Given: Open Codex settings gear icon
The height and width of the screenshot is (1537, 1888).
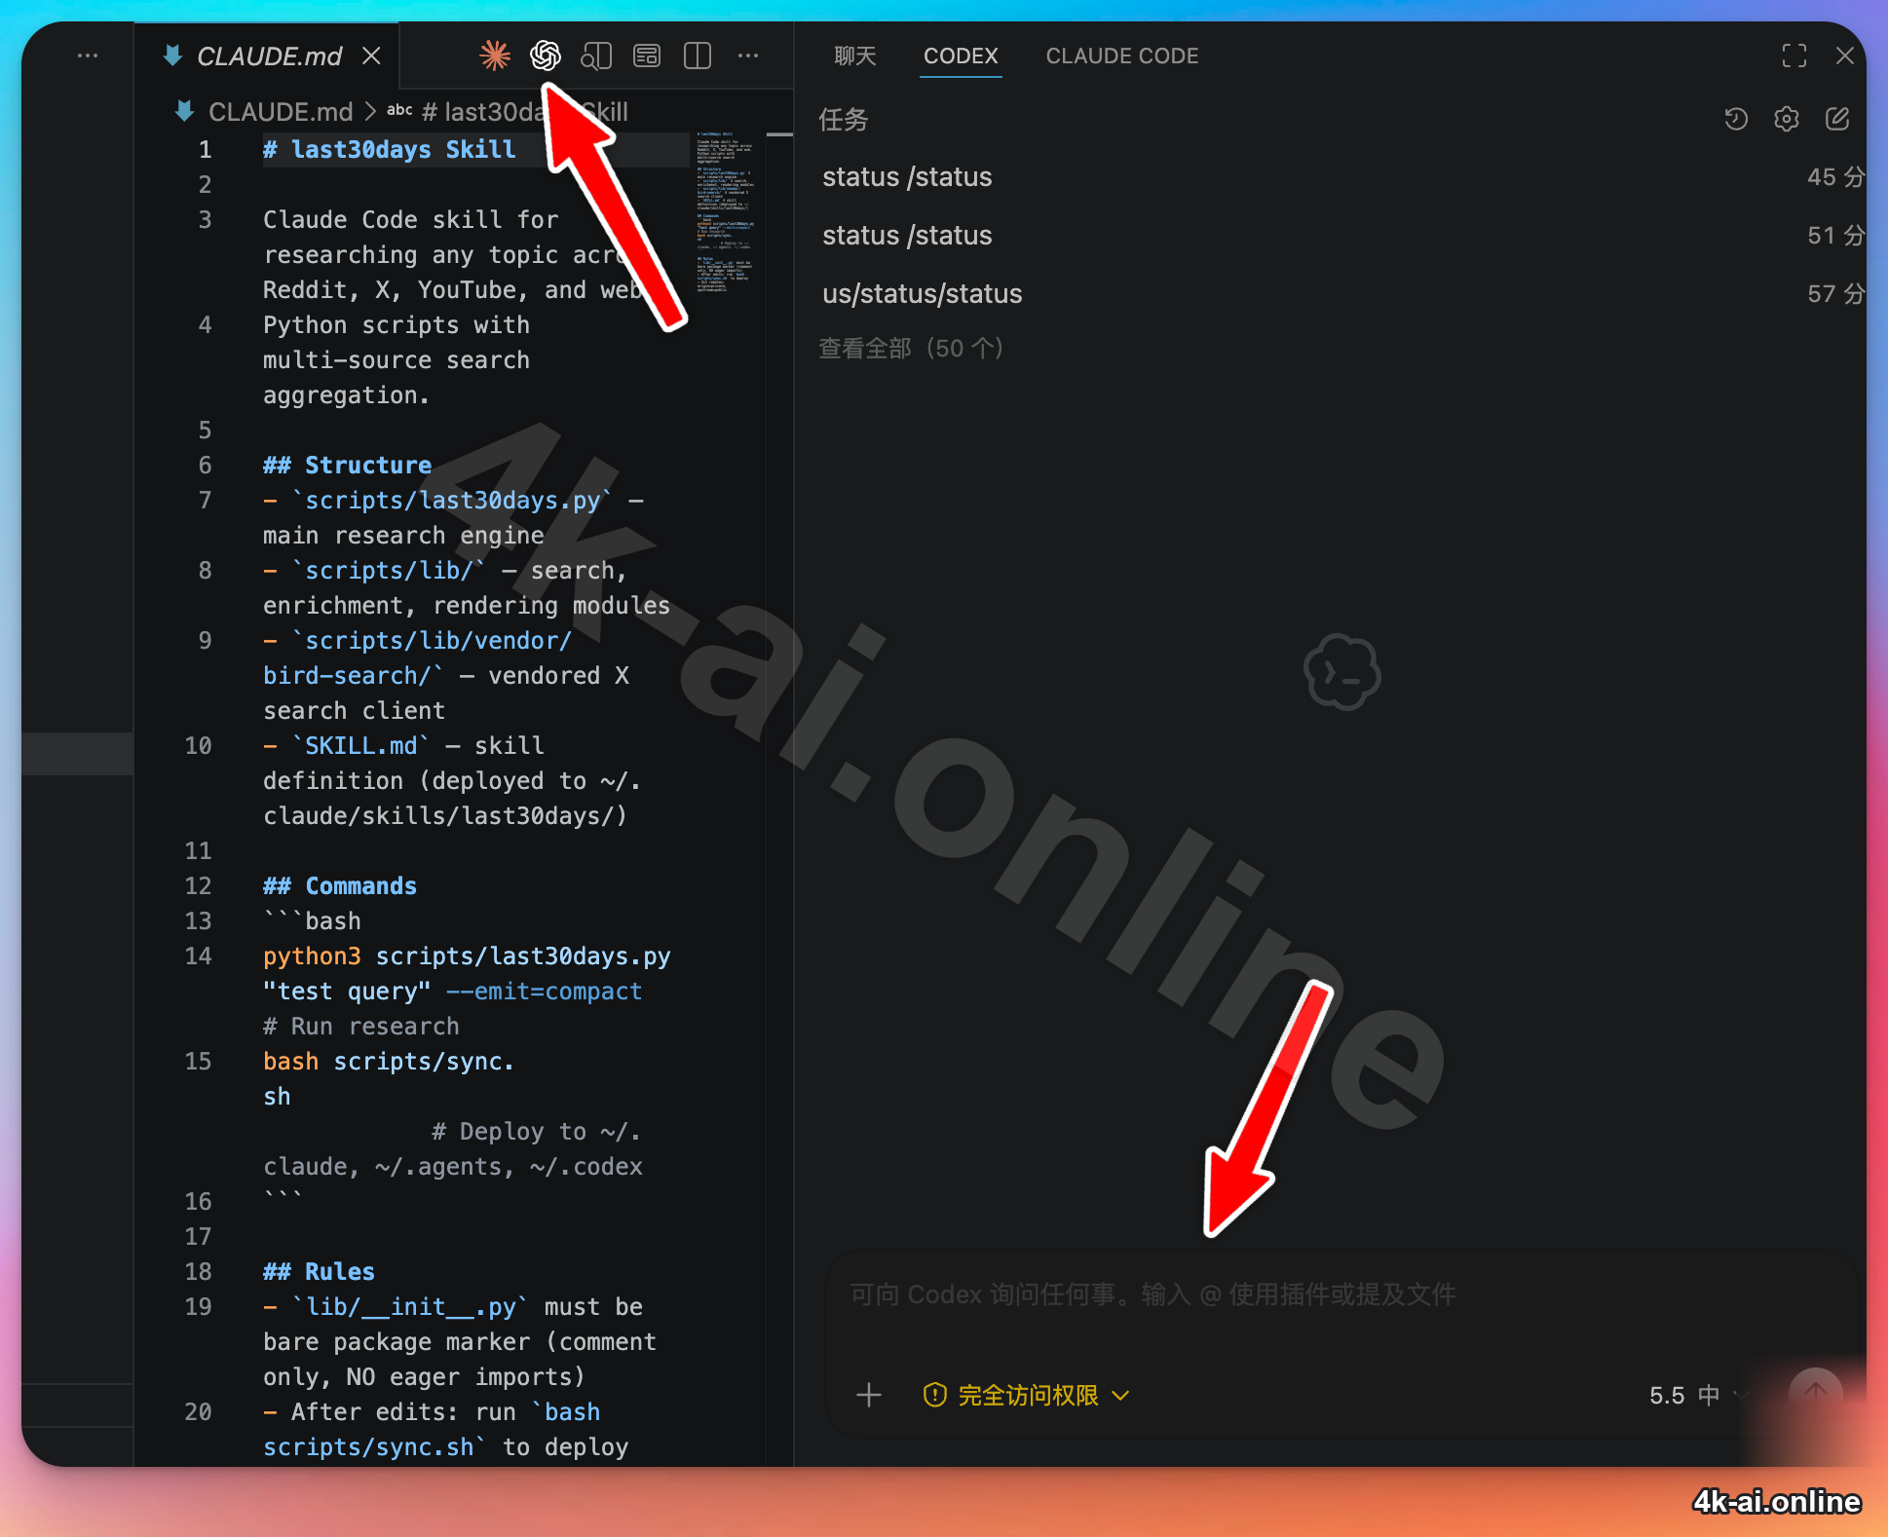Looking at the screenshot, I should [1787, 119].
